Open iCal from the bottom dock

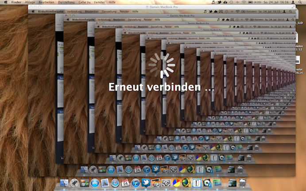click(125, 183)
